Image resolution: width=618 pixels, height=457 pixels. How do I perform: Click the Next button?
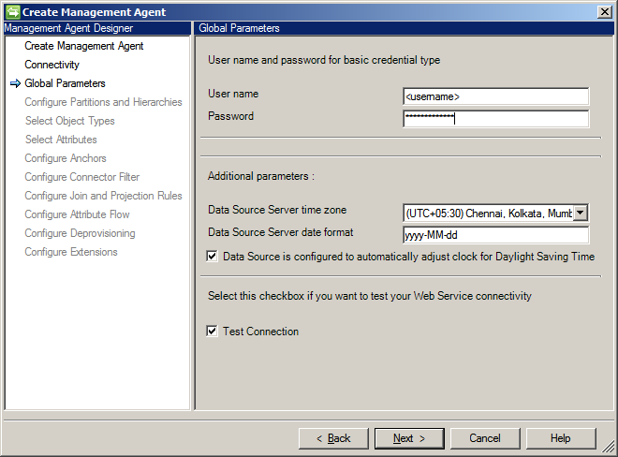click(x=409, y=438)
